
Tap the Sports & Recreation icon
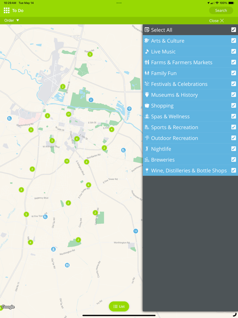coord(147,127)
